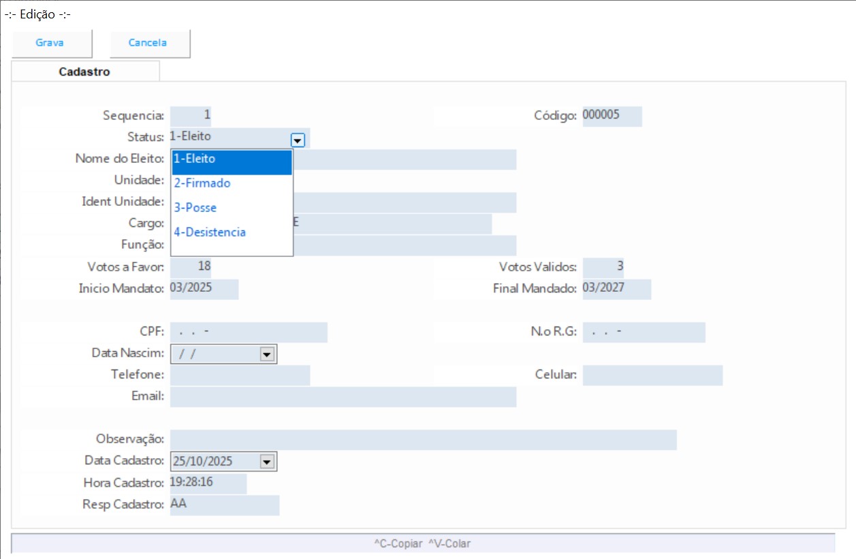The height and width of the screenshot is (559, 856).
Task: Collapse the Status dropdown arrow
Action: click(x=298, y=140)
